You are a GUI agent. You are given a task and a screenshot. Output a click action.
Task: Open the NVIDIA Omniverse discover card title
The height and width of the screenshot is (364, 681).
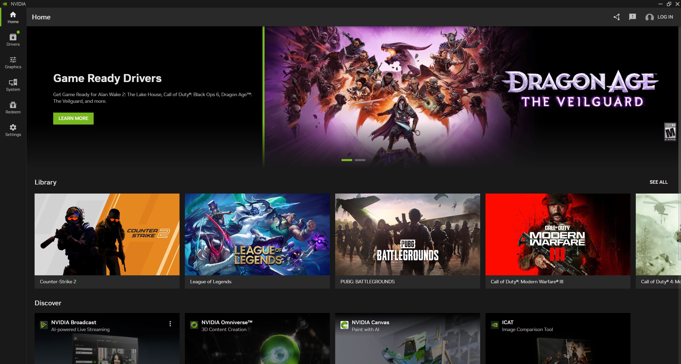[x=227, y=322]
